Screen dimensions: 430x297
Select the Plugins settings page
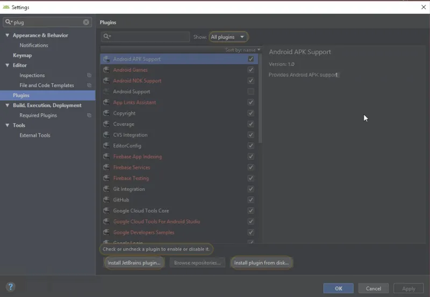(48, 95)
